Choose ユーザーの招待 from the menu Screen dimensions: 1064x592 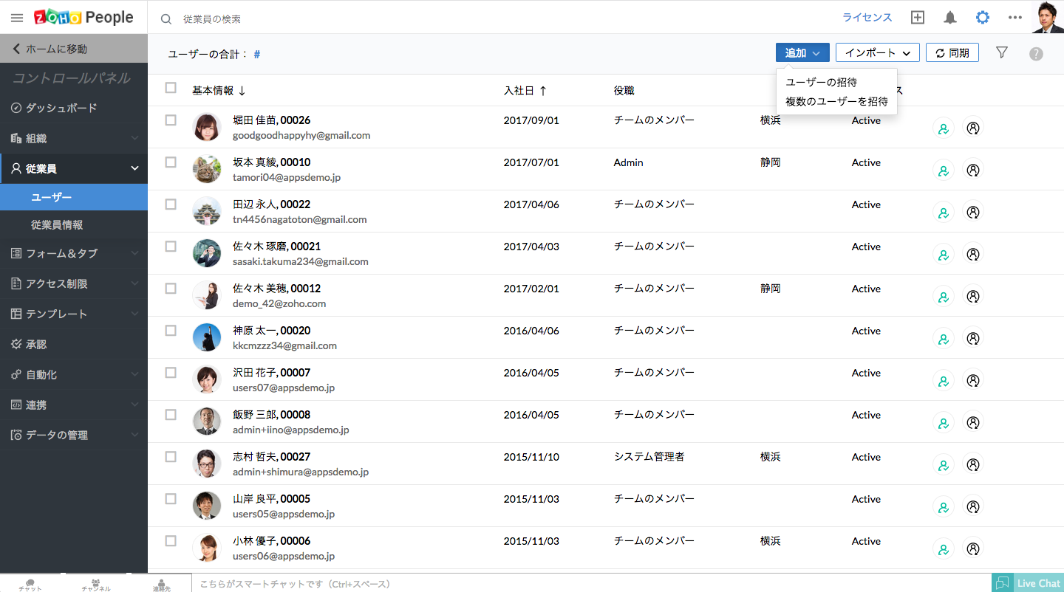click(821, 82)
